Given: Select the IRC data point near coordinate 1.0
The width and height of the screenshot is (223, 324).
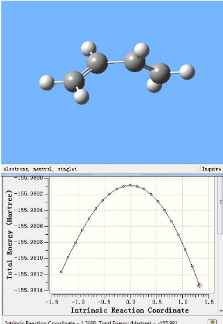Looking at the screenshot, I should [x=185, y=250].
